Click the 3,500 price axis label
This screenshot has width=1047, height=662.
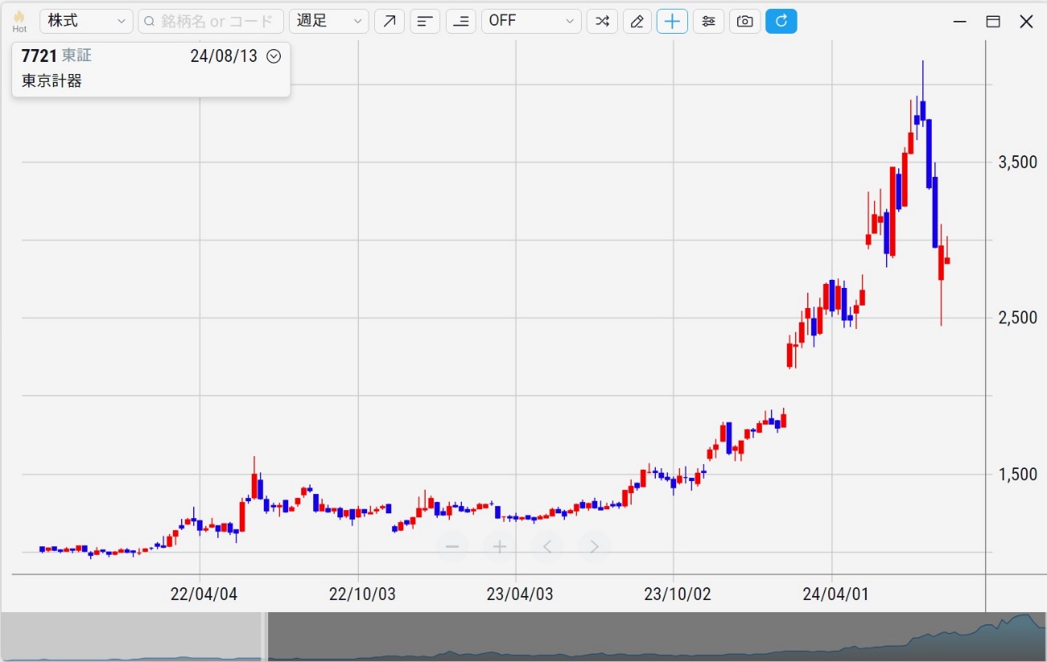(1017, 162)
